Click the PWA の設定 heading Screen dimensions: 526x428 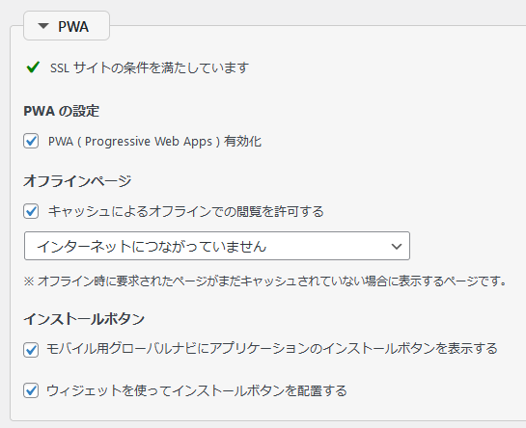click(62, 111)
